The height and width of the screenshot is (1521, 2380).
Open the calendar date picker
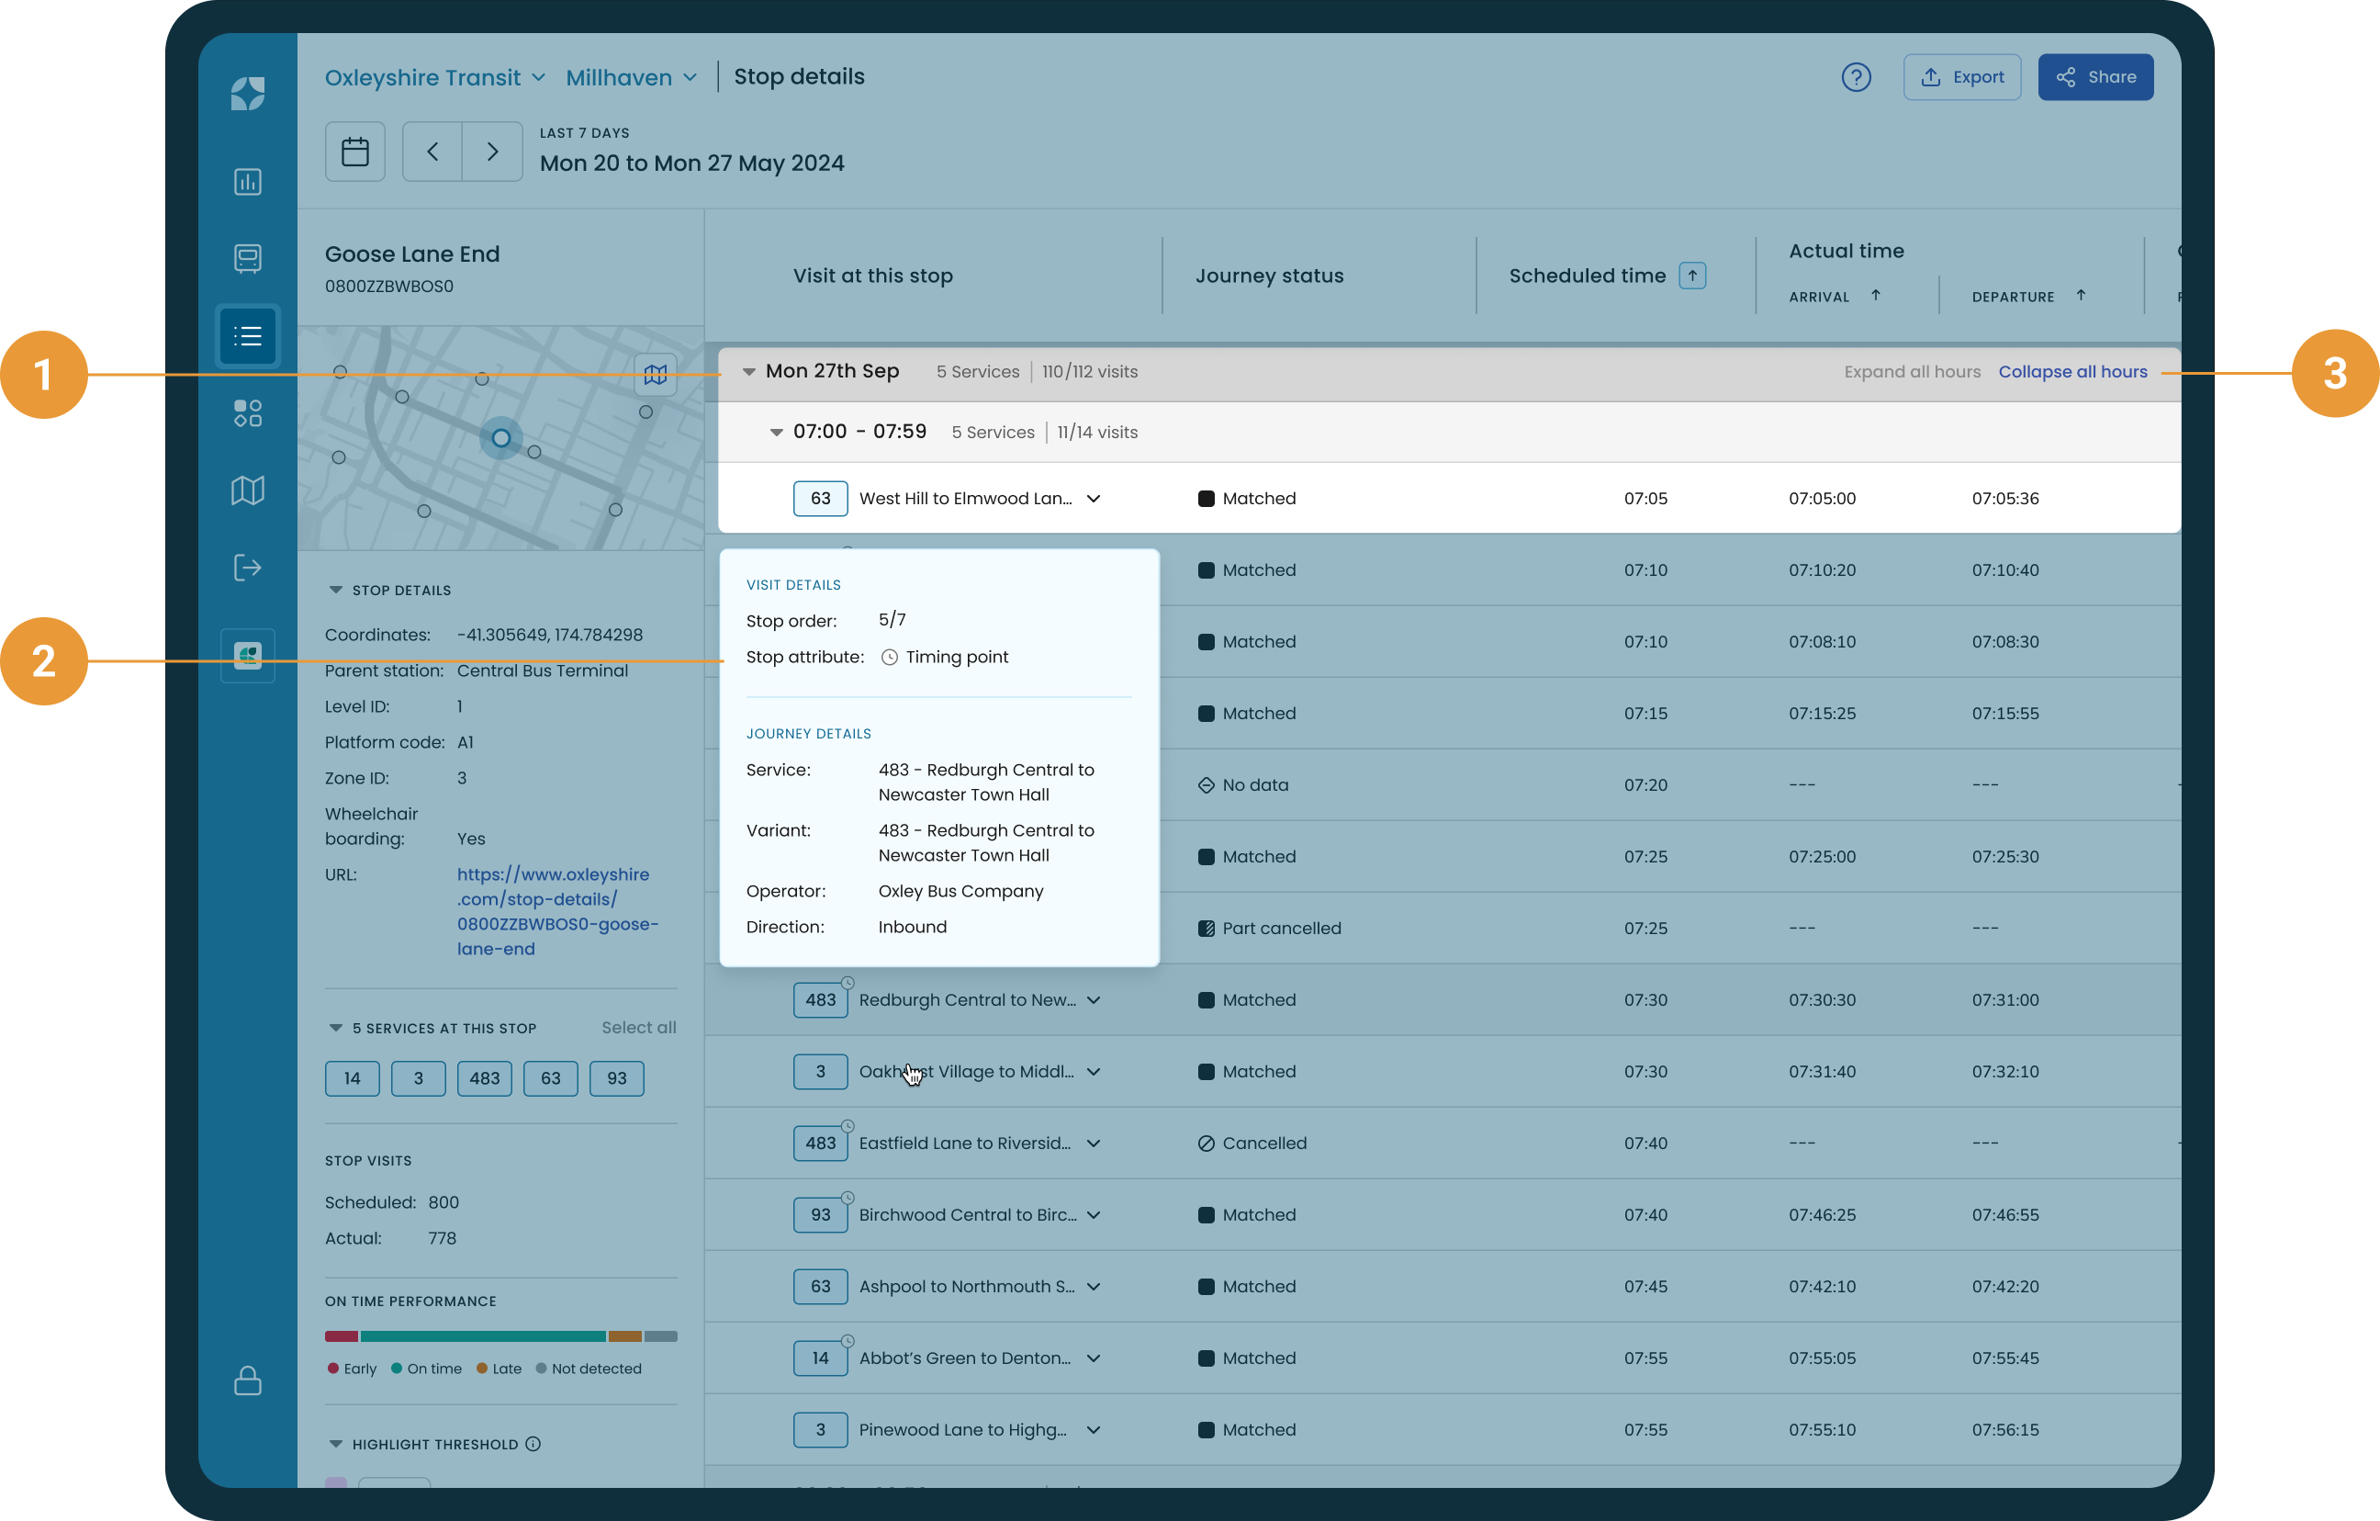click(354, 152)
